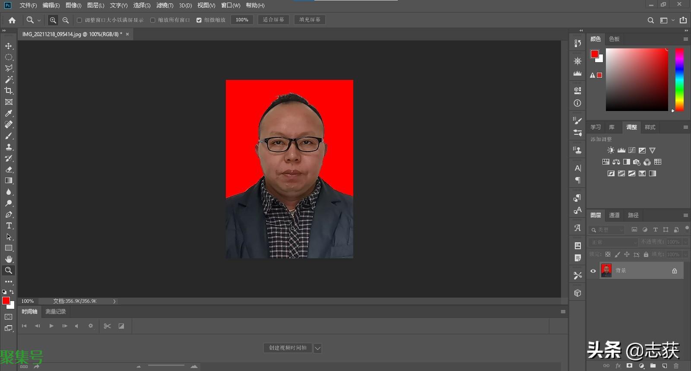Select the Eraser tool
Image resolution: width=691 pixels, height=371 pixels.
click(x=9, y=169)
